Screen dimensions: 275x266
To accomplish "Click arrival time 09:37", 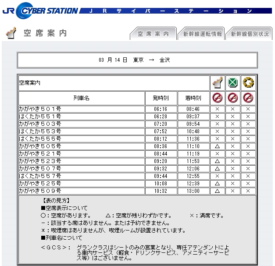I will 193,117.
